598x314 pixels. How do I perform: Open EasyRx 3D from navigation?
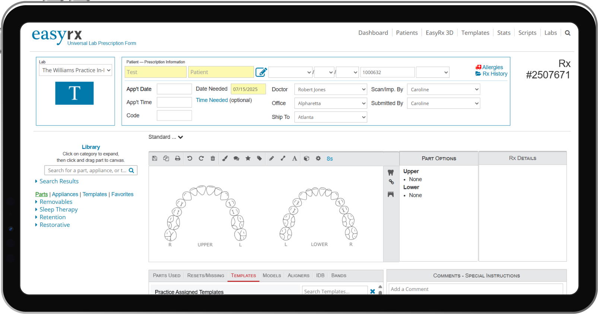coord(439,33)
